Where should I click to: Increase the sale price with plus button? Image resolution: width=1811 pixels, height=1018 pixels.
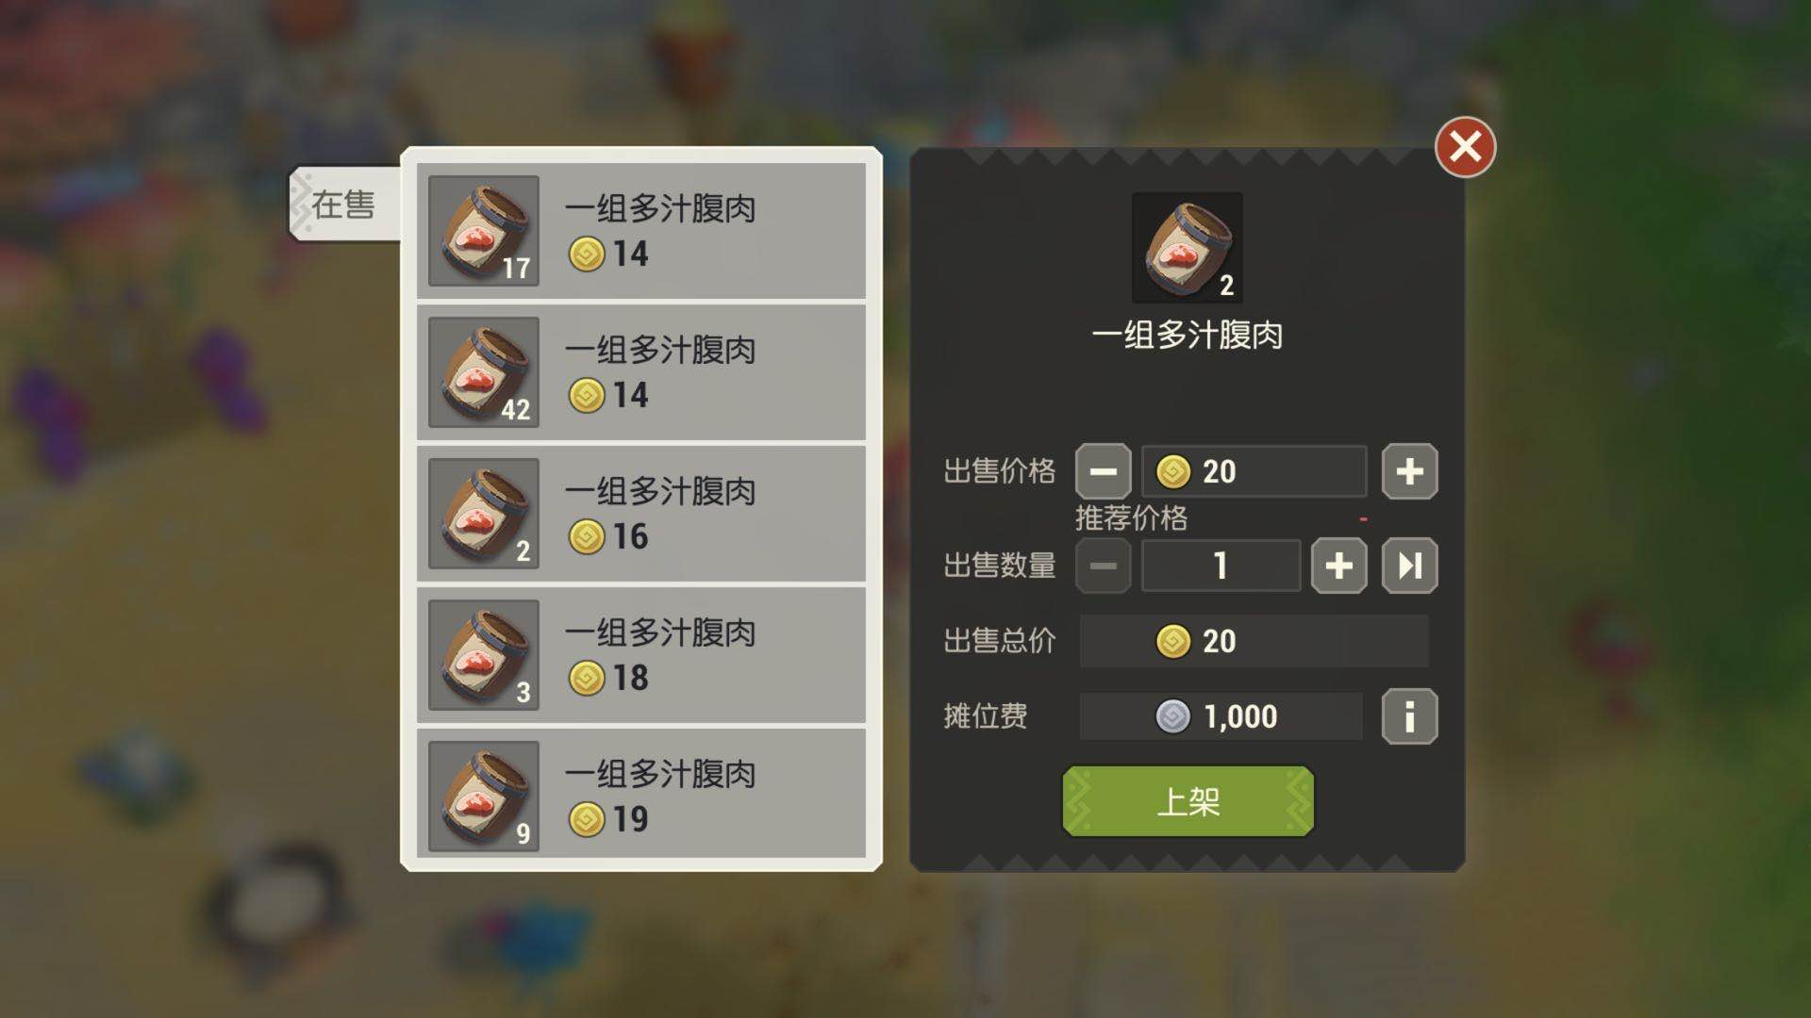[1409, 471]
